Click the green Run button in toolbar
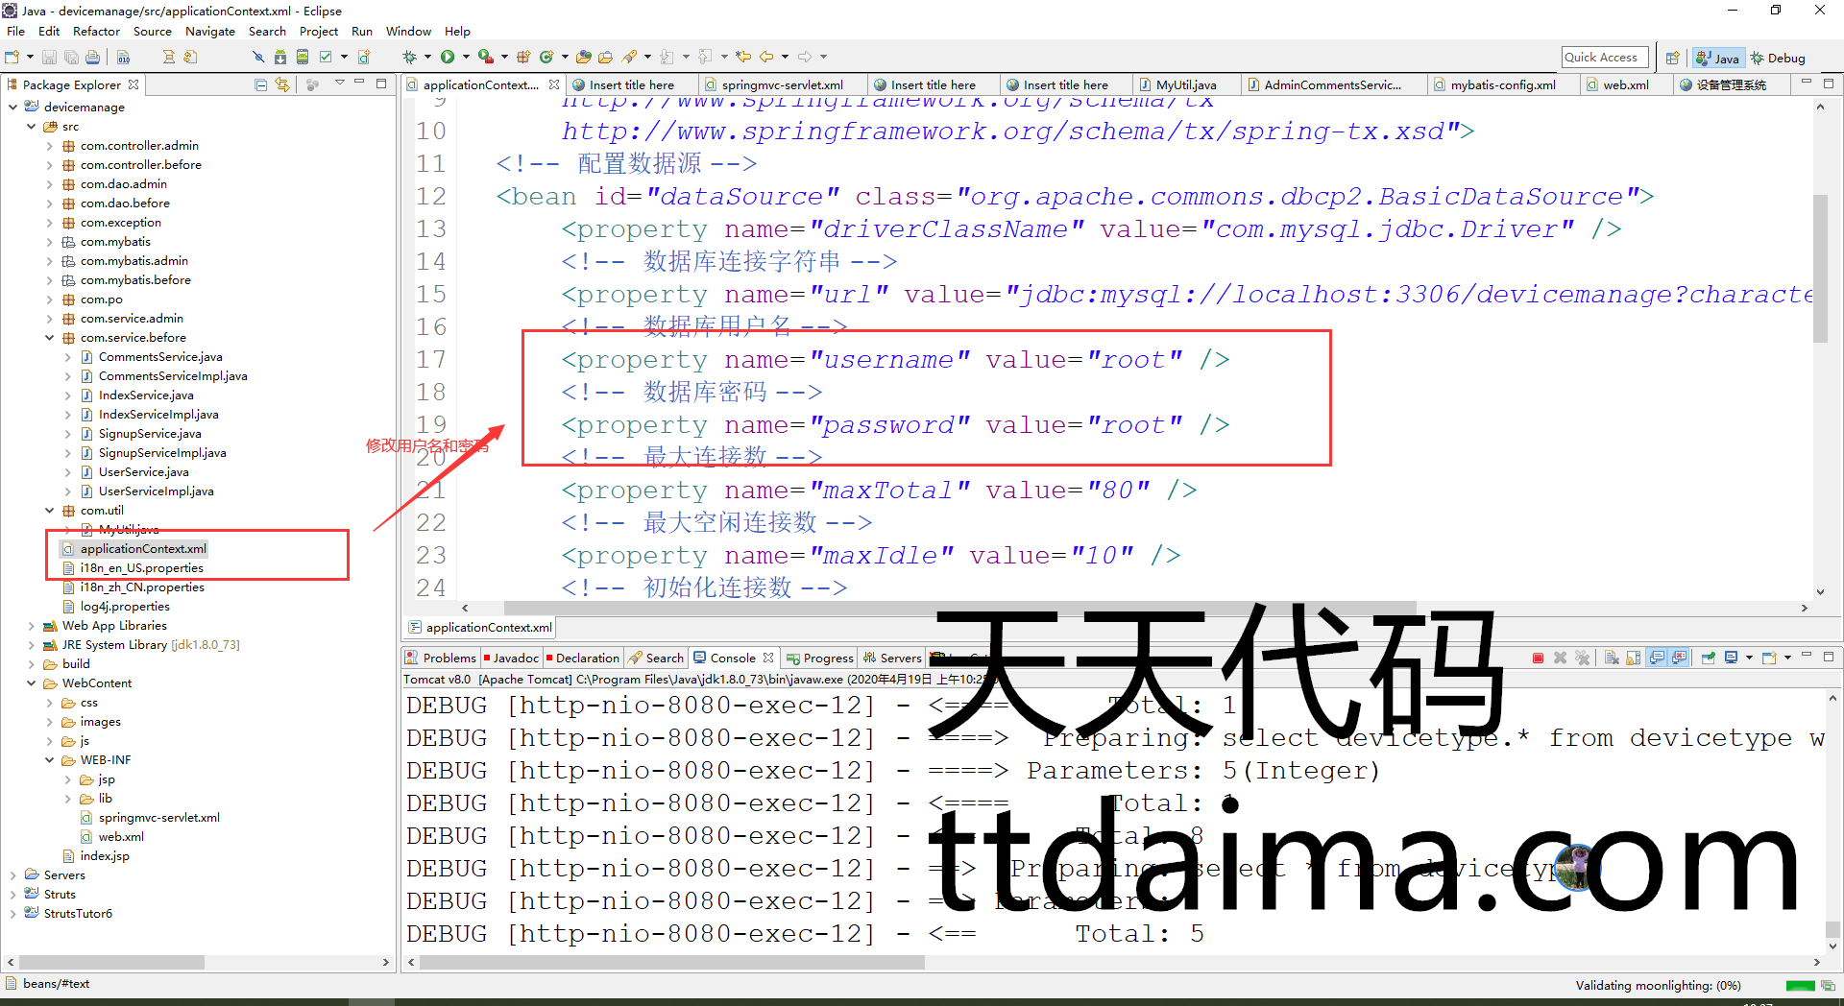The height and width of the screenshot is (1006, 1844). [448, 58]
